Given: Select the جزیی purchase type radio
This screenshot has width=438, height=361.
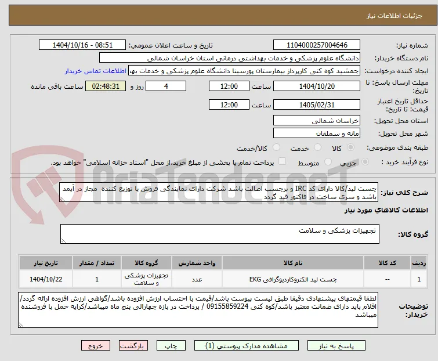Looking at the screenshot, I should pyautogui.click(x=365, y=162).
